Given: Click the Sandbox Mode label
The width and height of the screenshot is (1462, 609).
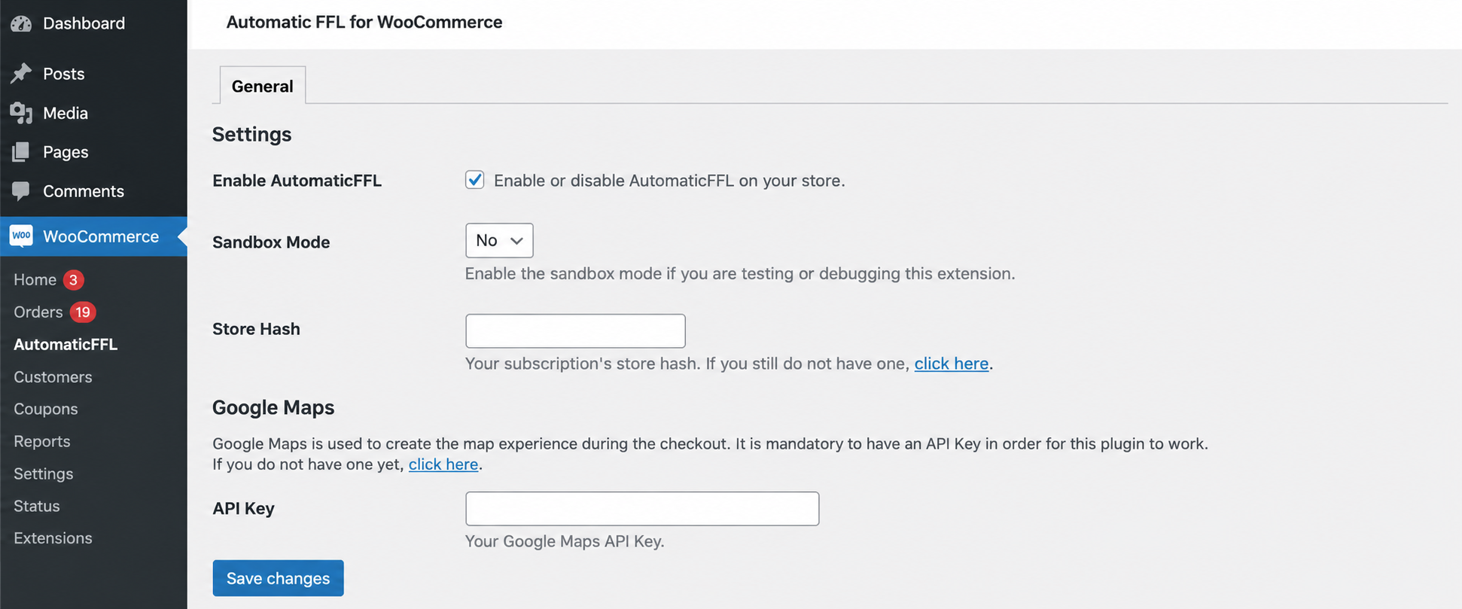Looking at the screenshot, I should coord(271,242).
